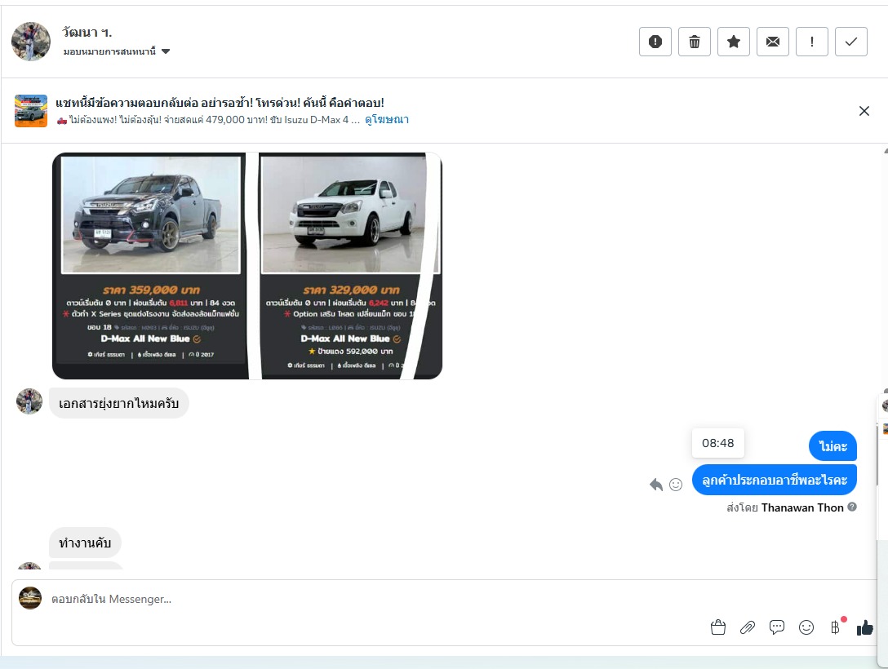Click the customer name วัฒนา ฯ.
The image size is (888, 669).
[87, 33]
